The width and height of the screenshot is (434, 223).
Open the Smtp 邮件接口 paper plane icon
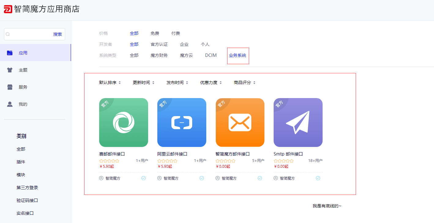298,122
